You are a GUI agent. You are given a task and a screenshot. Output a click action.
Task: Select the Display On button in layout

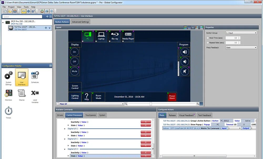click(74, 52)
